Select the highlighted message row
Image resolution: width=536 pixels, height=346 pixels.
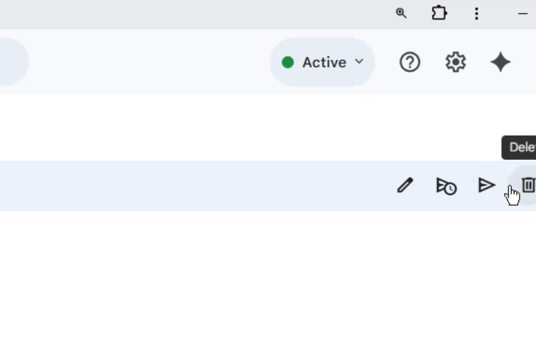coord(197,186)
